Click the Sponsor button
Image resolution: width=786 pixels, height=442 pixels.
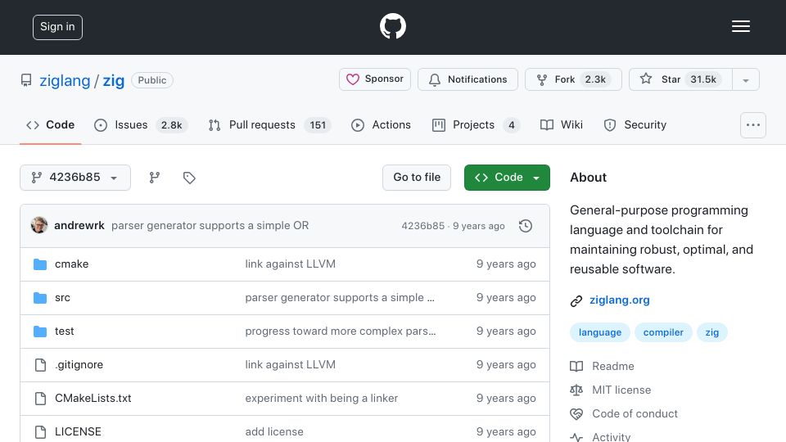pyautogui.click(x=375, y=79)
